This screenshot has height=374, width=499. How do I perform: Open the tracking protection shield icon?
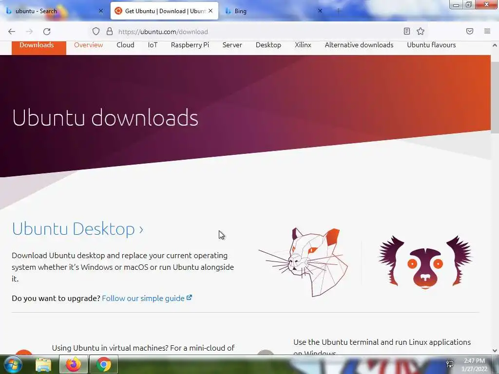(x=96, y=31)
